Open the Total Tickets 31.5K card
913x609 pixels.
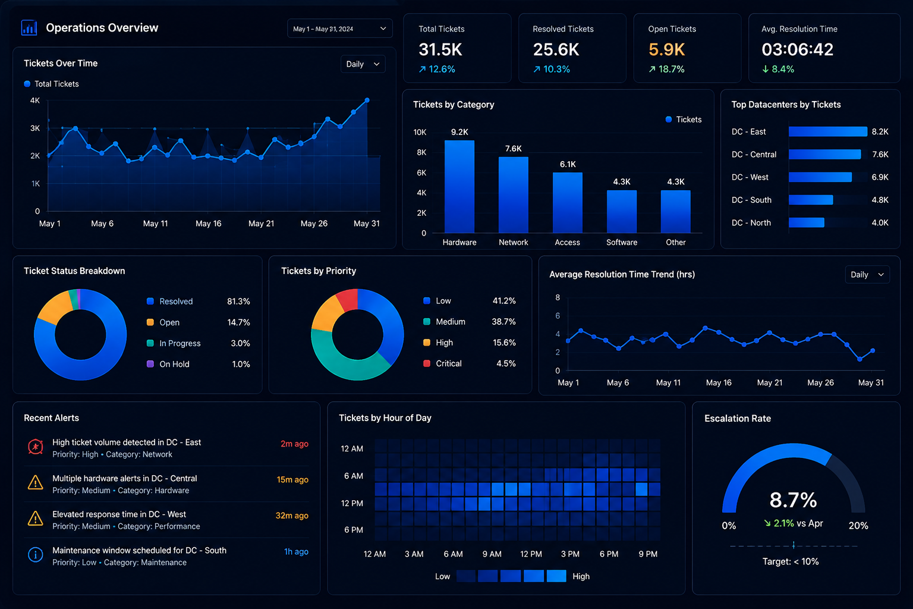(x=457, y=48)
